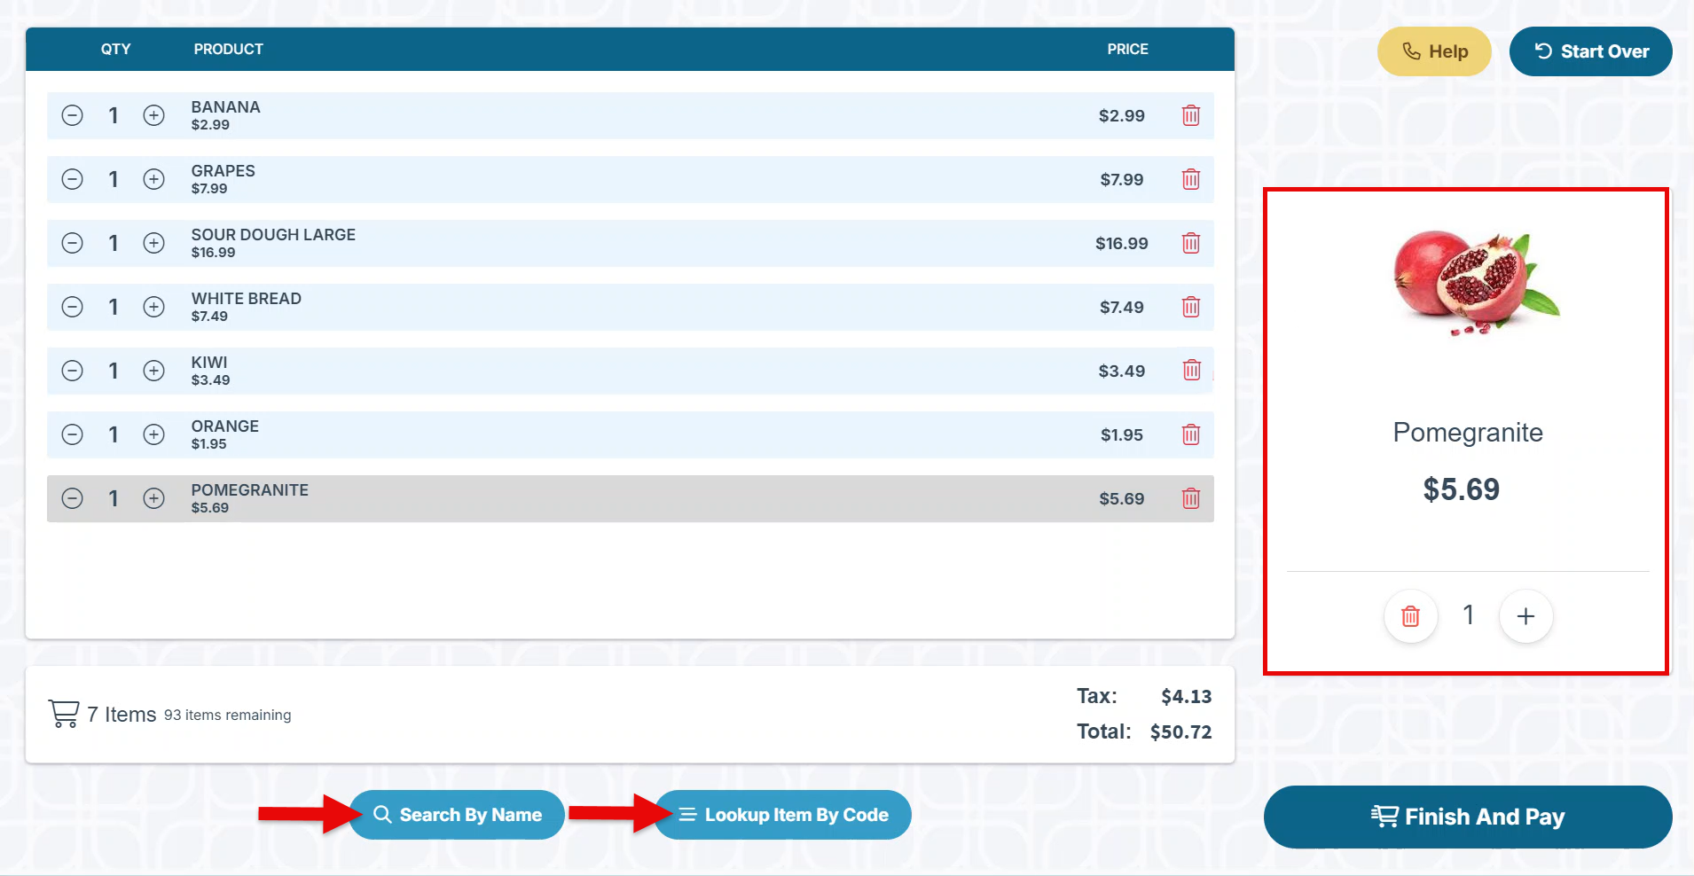Remove Orange with its trash icon
Image resolution: width=1694 pixels, height=876 pixels.
coord(1190,434)
